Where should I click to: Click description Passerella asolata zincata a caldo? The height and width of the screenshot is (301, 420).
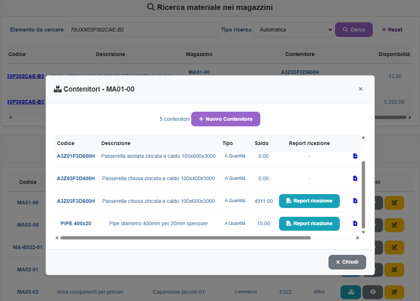point(158,156)
